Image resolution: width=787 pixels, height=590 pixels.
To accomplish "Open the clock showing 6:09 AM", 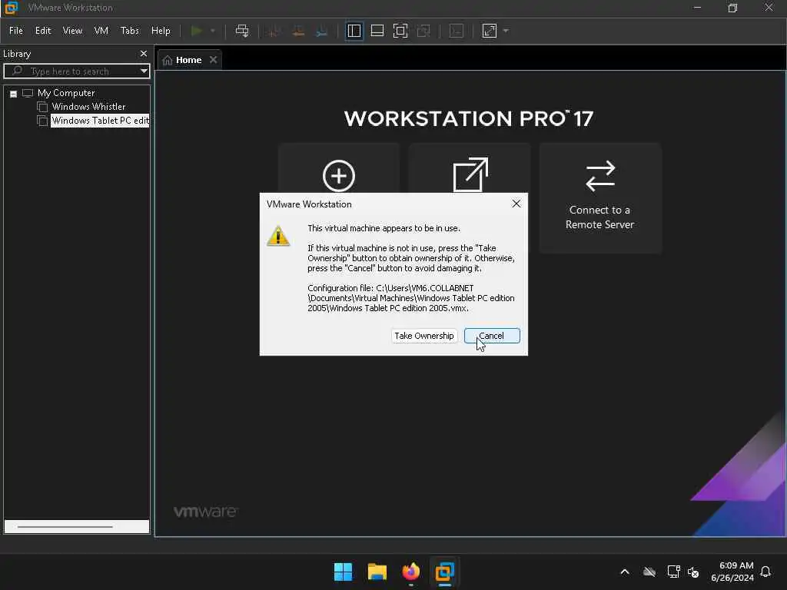I will (x=732, y=572).
